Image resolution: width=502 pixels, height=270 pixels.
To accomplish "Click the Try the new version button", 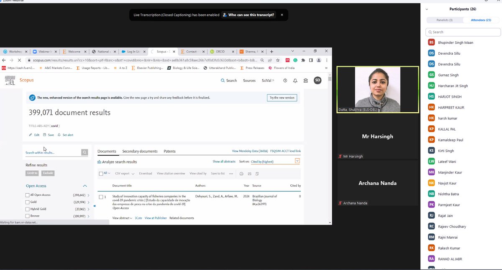I will tap(282, 98).
